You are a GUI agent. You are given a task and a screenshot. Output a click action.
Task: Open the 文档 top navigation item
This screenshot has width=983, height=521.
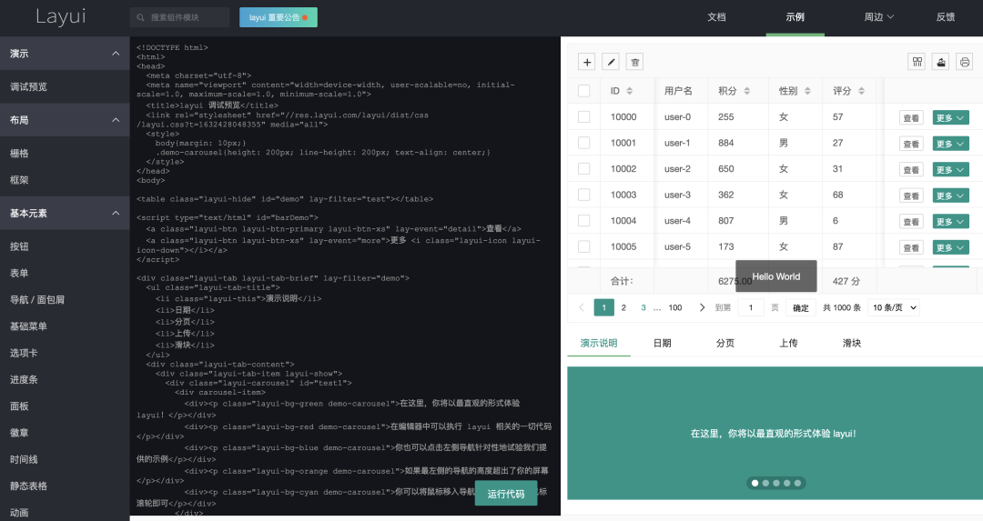(716, 17)
